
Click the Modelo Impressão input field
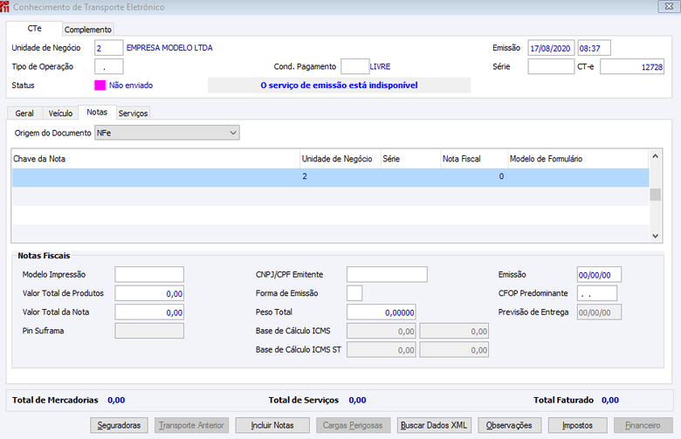pos(149,274)
